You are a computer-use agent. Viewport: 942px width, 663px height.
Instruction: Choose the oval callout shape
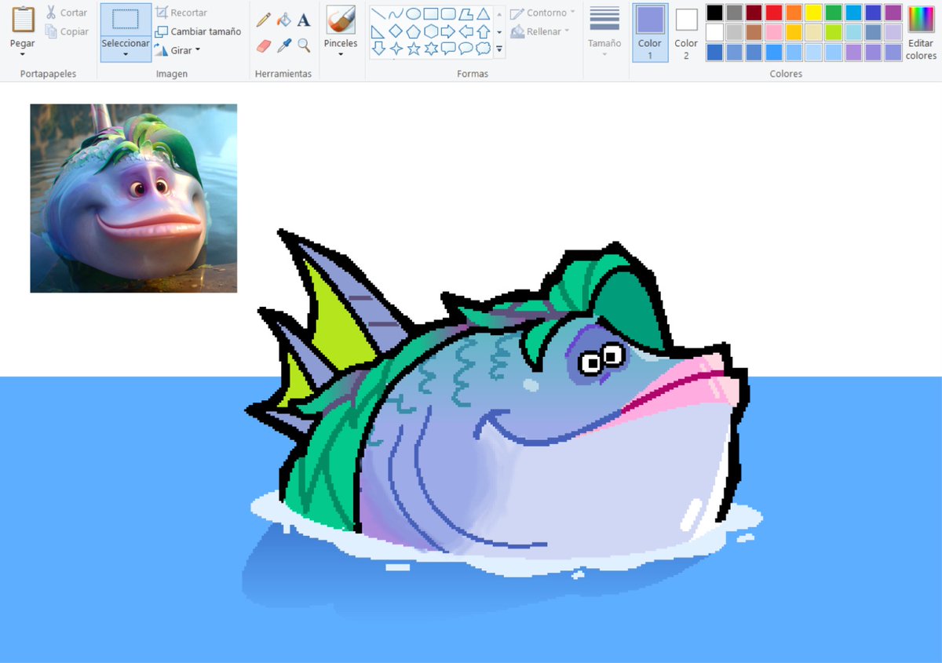[466, 49]
